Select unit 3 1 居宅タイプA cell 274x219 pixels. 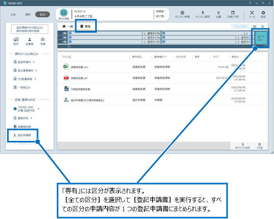click(x=114, y=33)
